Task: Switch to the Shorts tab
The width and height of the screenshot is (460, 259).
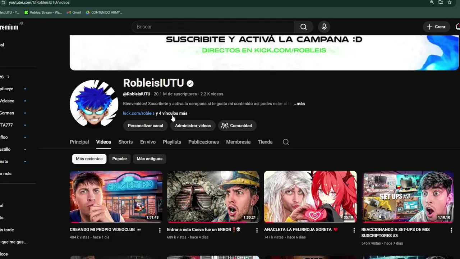Action: click(x=125, y=142)
